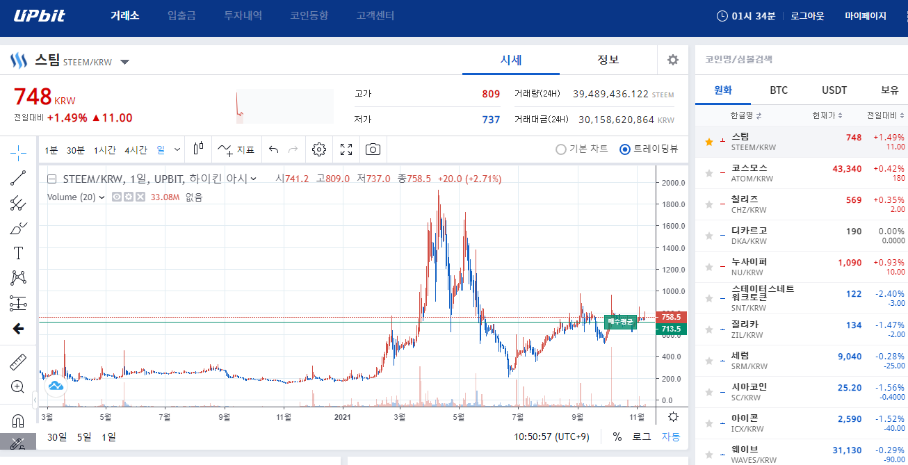Screen dimensions: 908x465
Task: Toggle 자동 auto scale
Action: click(x=671, y=437)
